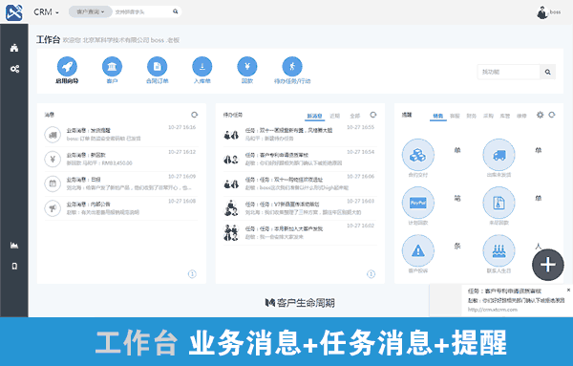Click the delivery truck reminder icon

point(499,155)
